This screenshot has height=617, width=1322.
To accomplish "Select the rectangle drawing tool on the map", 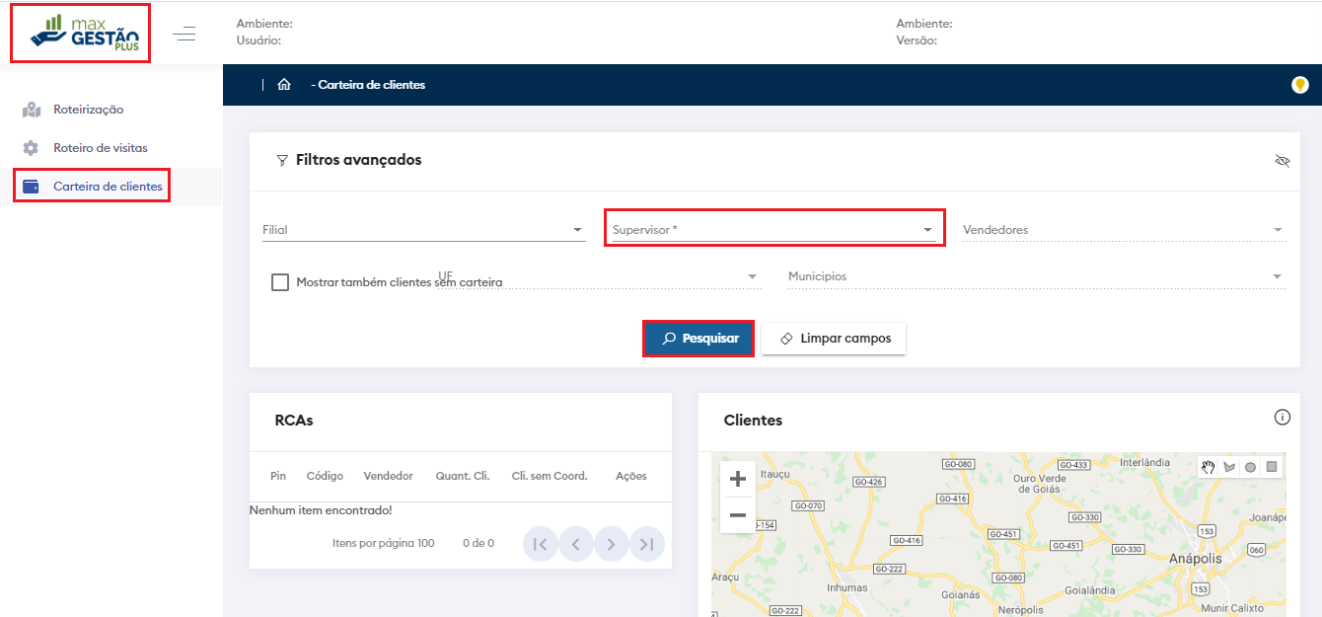I will 1272,467.
